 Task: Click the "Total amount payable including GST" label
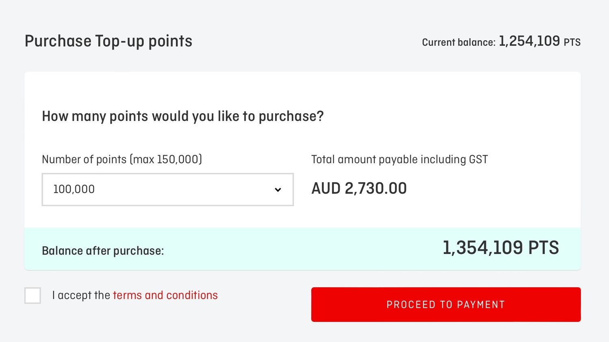(x=399, y=159)
